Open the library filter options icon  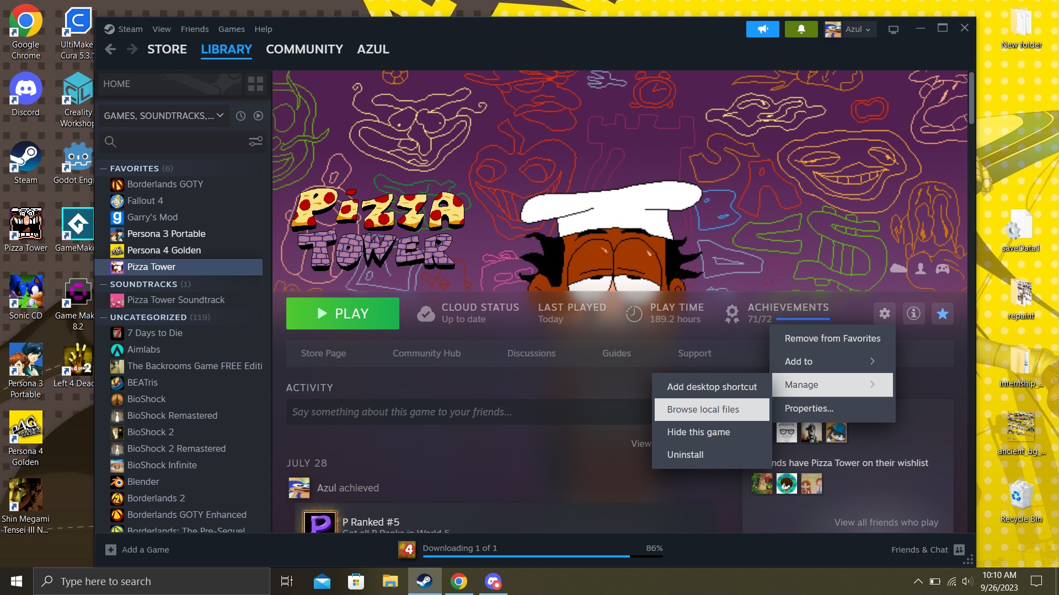coord(255,142)
